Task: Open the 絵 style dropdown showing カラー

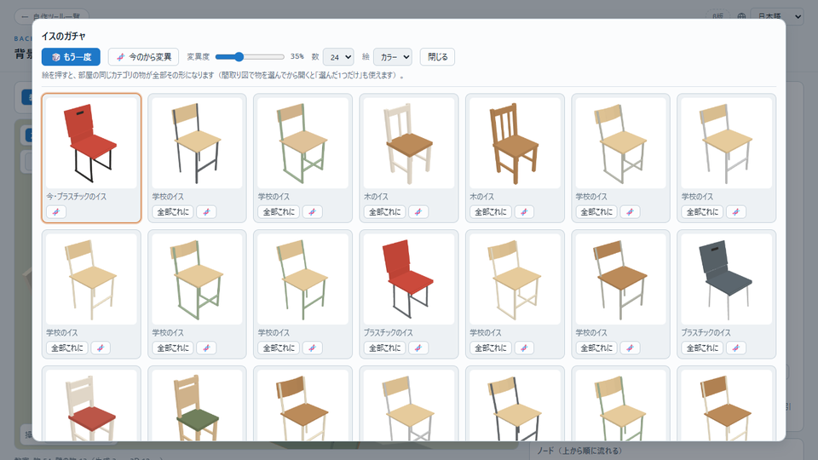Action: click(x=392, y=57)
